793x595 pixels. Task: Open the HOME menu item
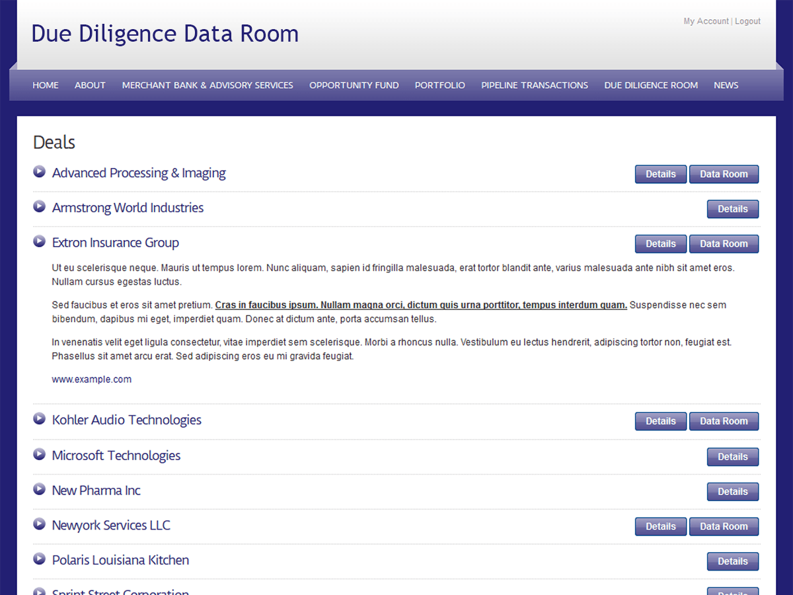pos(45,85)
